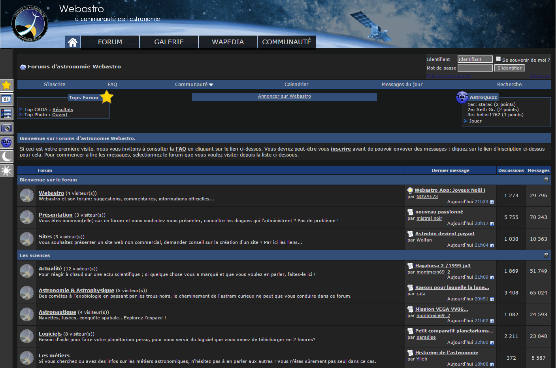This screenshot has height=368, width=556.
Task: Focus the Identifiant username field
Action: [x=475, y=59]
